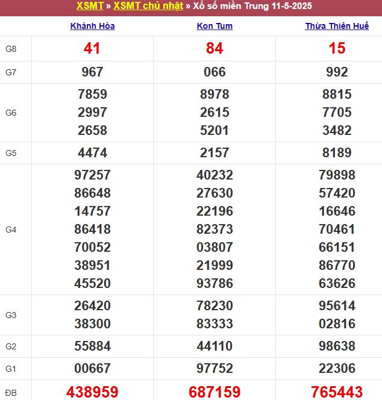Select G7 number 066
382x400 pixels.
click(214, 72)
